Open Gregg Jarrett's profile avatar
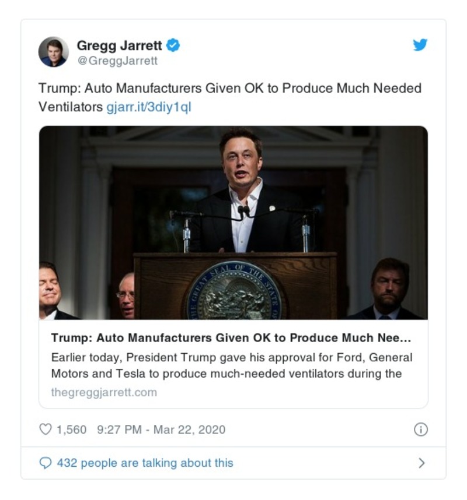 (x=53, y=52)
